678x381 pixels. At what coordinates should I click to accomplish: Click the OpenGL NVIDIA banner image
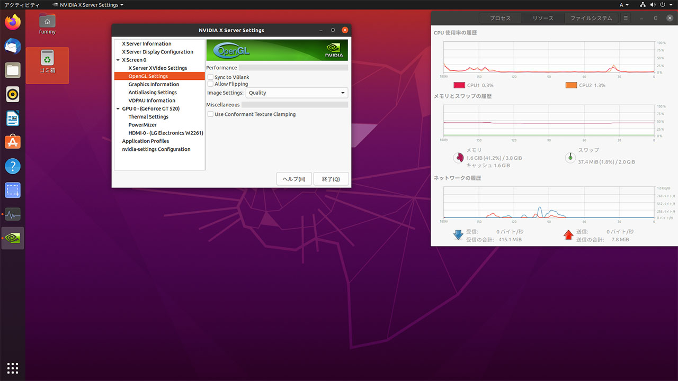pos(277,50)
